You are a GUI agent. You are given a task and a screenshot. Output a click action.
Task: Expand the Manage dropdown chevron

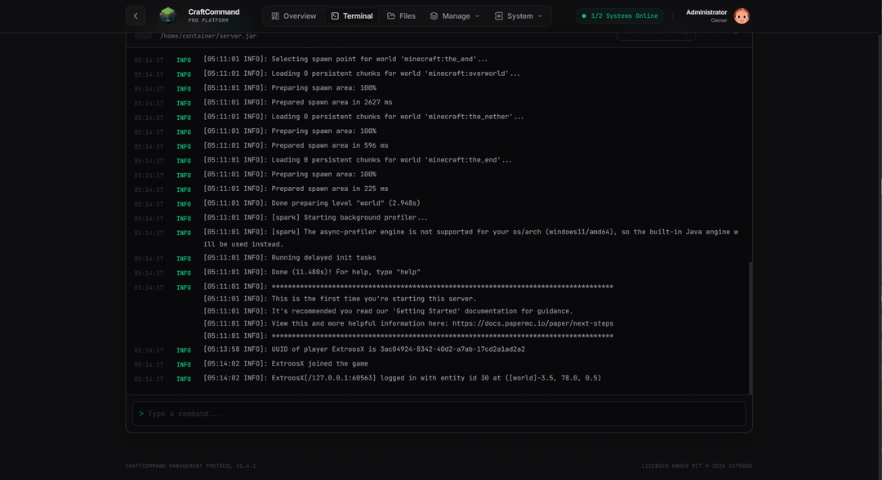point(478,16)
